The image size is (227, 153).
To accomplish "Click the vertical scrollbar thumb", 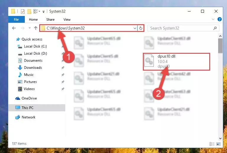I will [x=220, y=46].
